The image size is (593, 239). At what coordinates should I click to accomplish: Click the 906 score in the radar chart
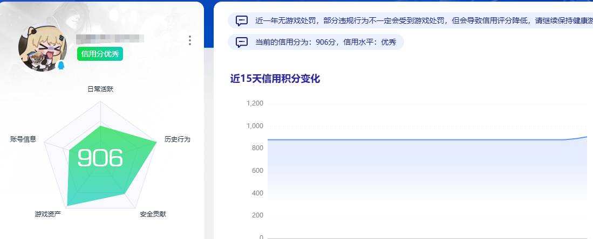pos(100,158)
